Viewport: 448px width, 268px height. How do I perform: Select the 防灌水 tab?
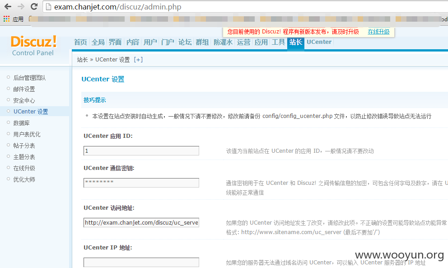(x=223, y=42)
